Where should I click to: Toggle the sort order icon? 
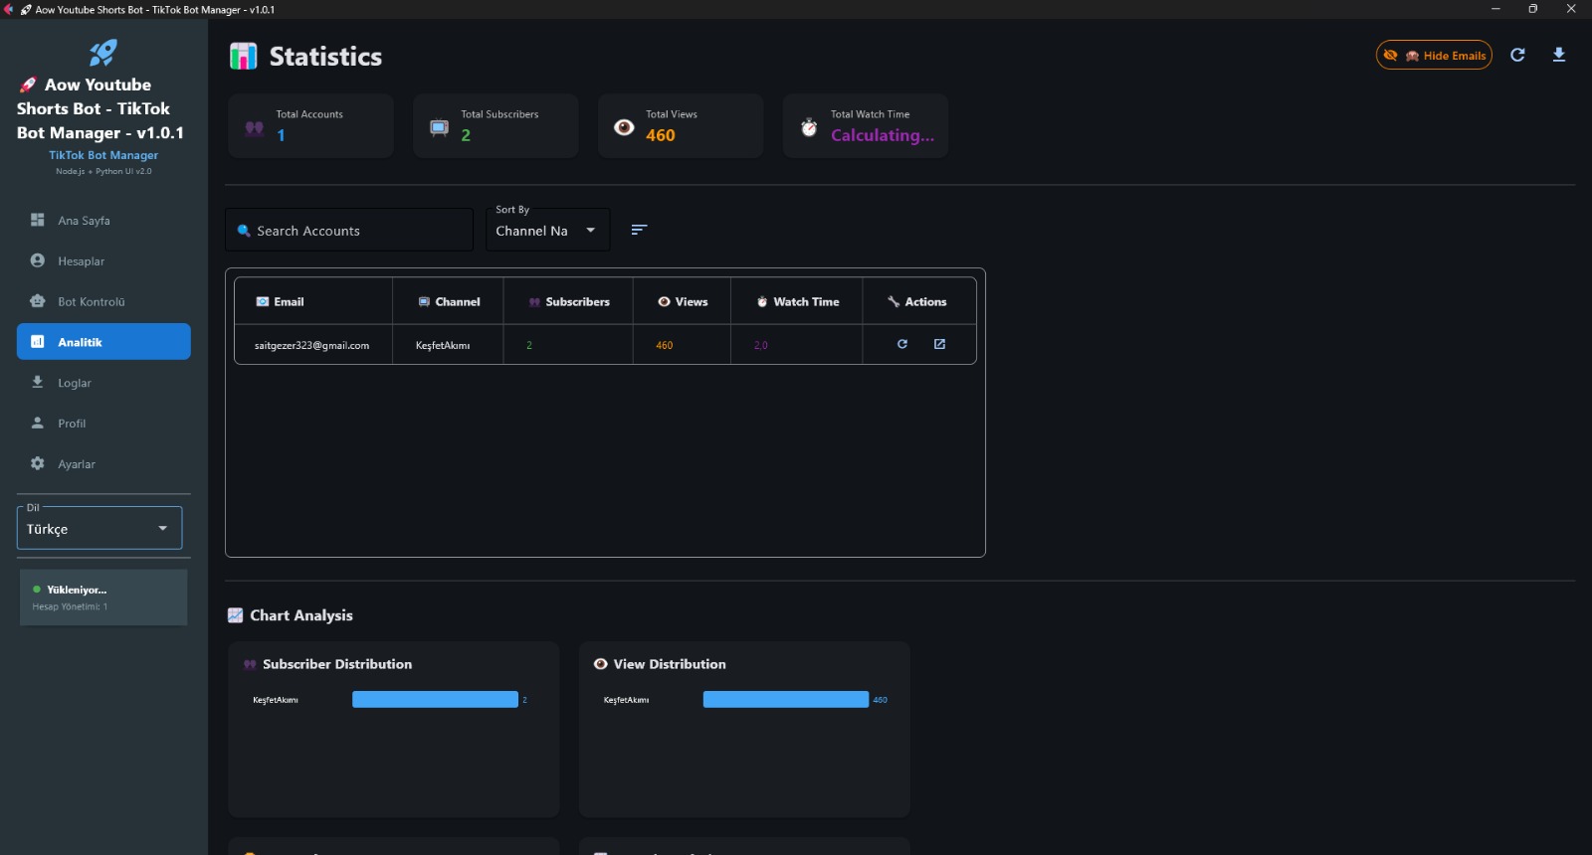[639, 230]
